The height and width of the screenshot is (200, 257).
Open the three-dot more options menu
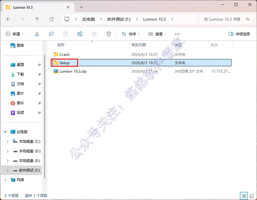(x=177, y=34)
